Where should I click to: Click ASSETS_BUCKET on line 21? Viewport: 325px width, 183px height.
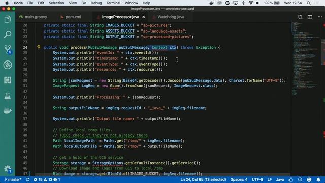pos(120,31)
